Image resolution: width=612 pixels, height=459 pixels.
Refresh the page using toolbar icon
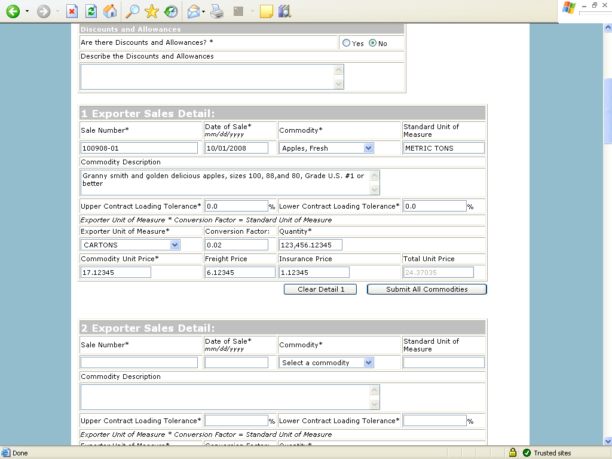click(x=91, y=11)
